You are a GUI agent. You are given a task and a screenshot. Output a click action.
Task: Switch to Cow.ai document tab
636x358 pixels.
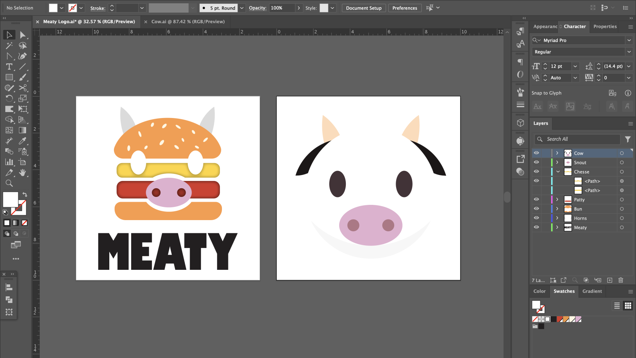tap(188, 22)
